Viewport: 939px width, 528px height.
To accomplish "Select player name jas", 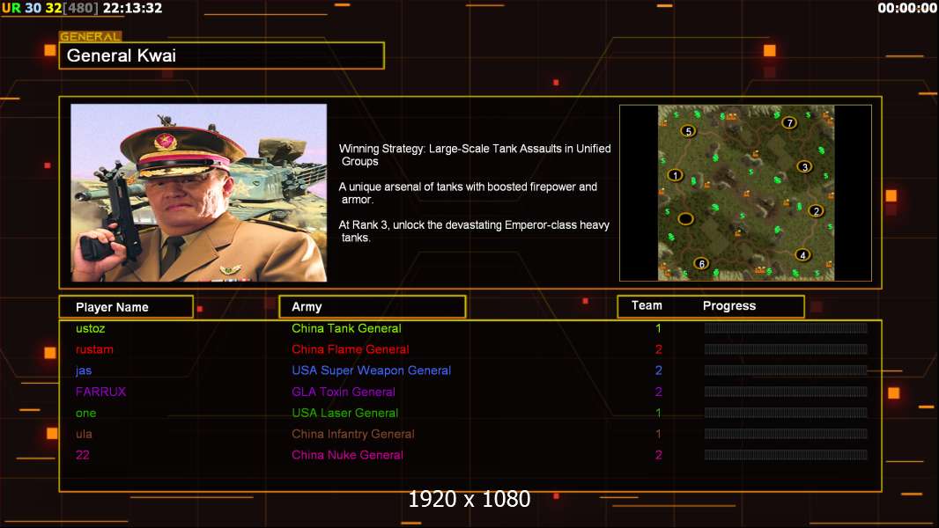I will tap(84, 370).
